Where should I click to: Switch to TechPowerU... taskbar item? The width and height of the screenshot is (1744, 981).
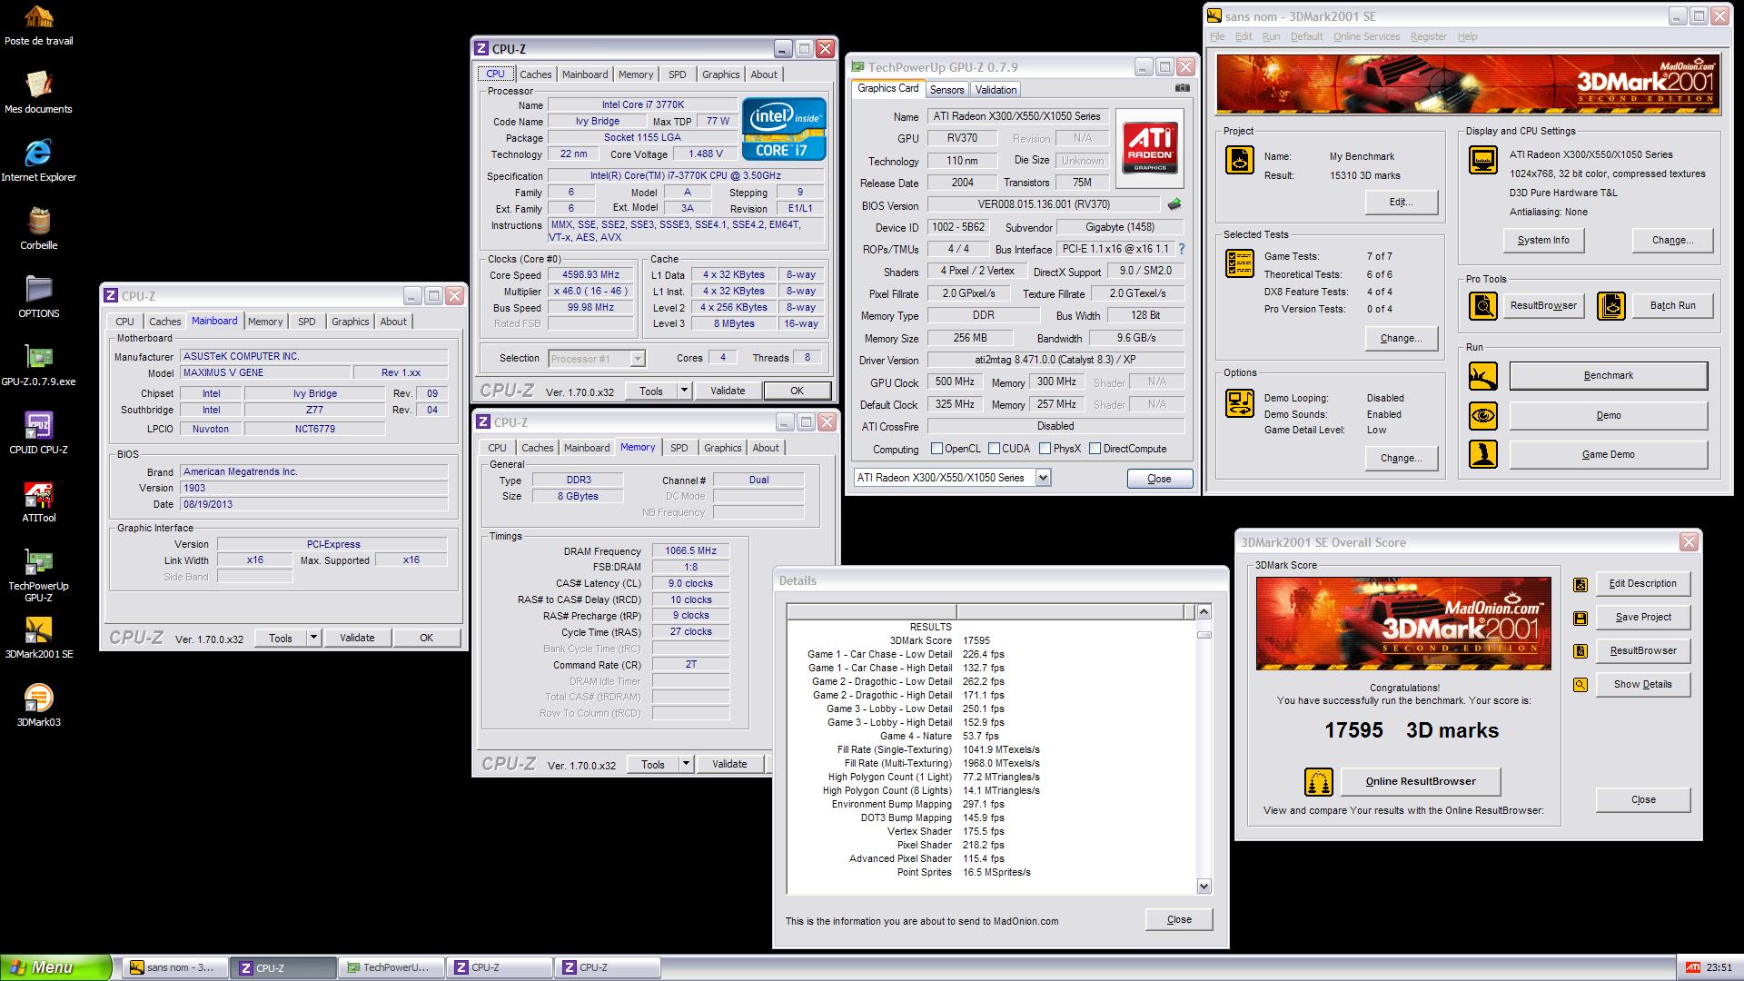391,967
